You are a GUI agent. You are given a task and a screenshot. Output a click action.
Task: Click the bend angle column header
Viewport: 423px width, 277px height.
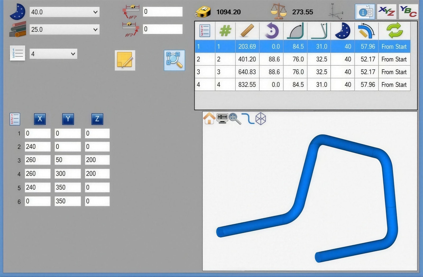point(295,31)
